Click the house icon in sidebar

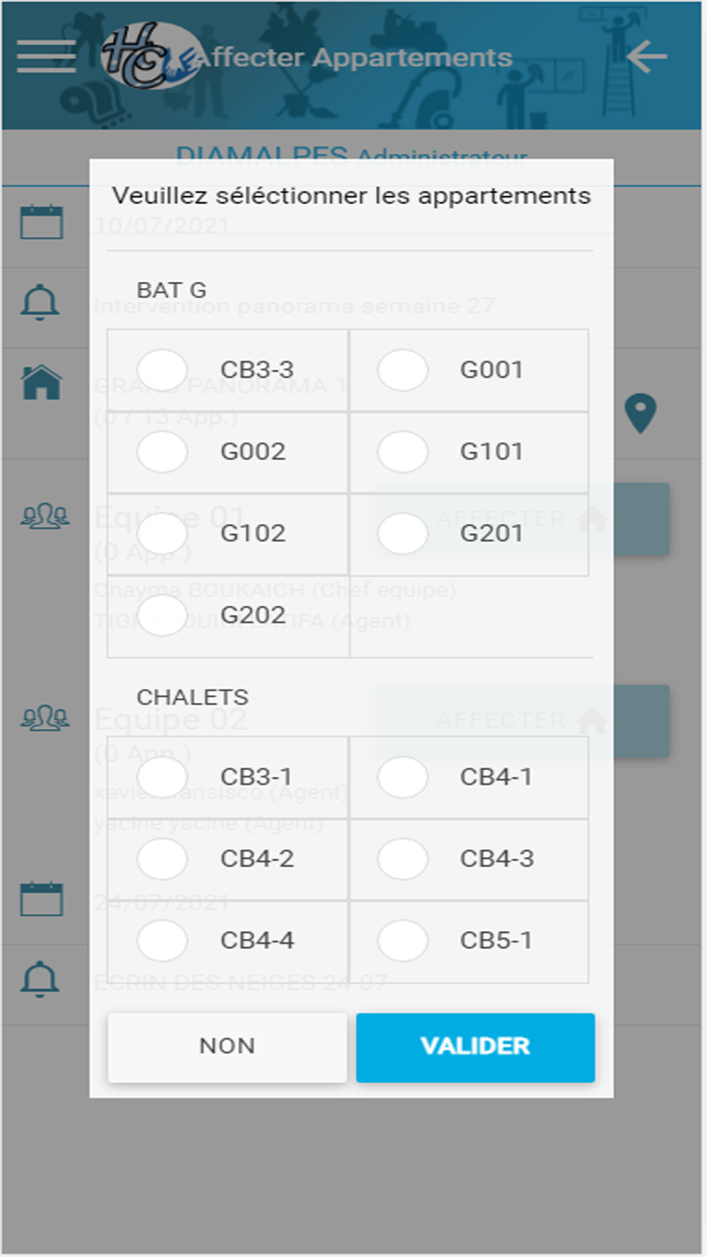point(42,382)
